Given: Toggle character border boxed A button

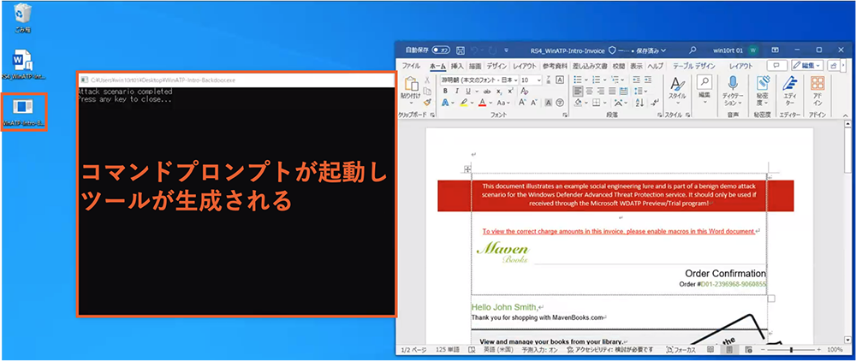Looking at the screenshot, I should pos(560,80).
